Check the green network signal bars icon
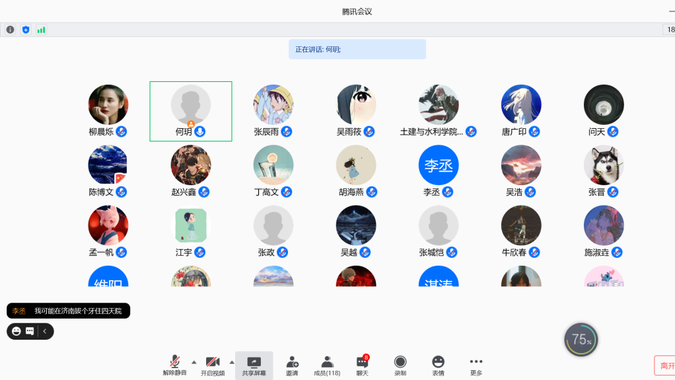This screenshot has width=675, height=380. tap(41, 30)
